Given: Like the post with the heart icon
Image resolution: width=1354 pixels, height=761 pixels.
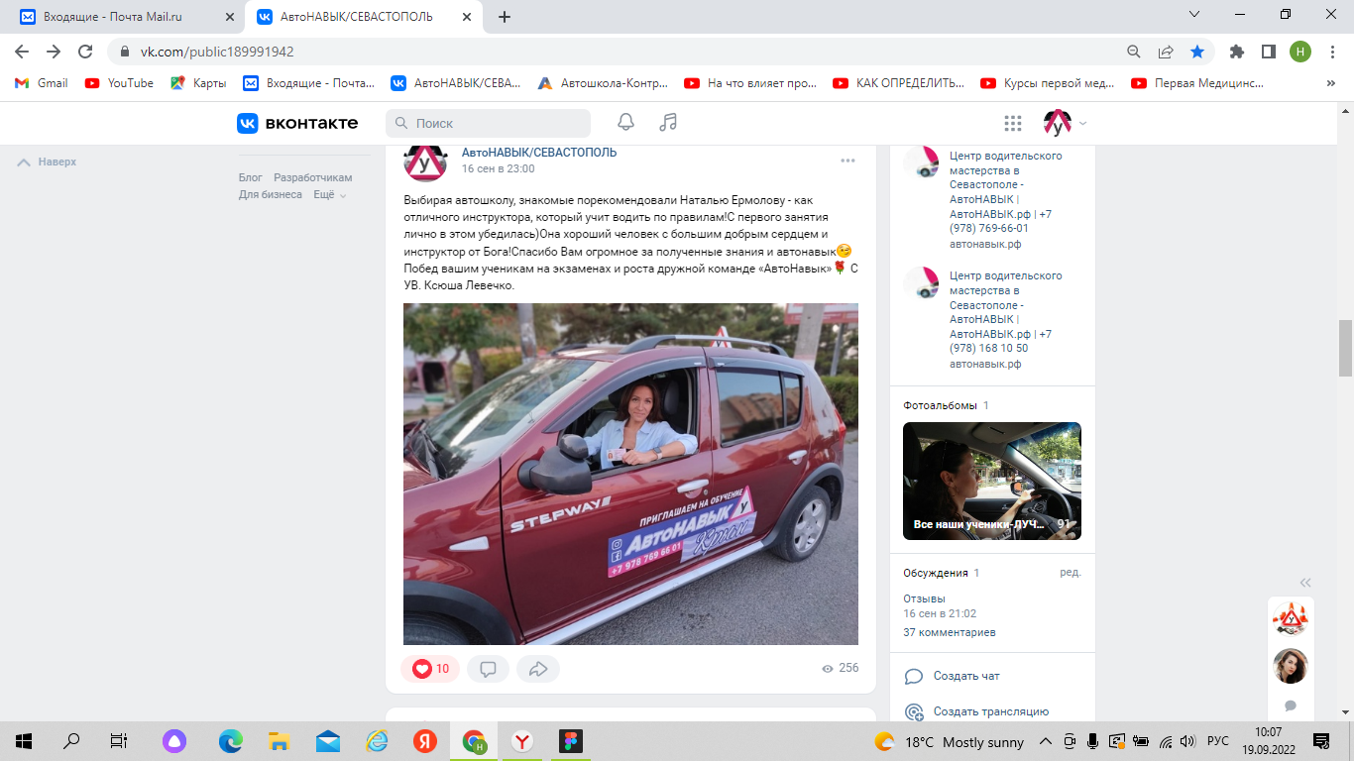Looking at the screenshot, I should (430, 669).
